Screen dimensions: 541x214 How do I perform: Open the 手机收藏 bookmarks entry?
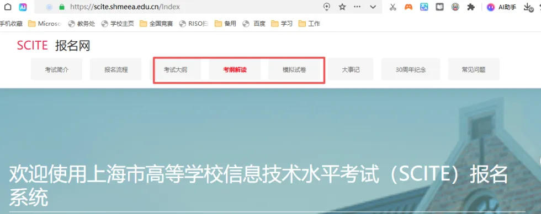pyautogui.click(x=11, y=24)
